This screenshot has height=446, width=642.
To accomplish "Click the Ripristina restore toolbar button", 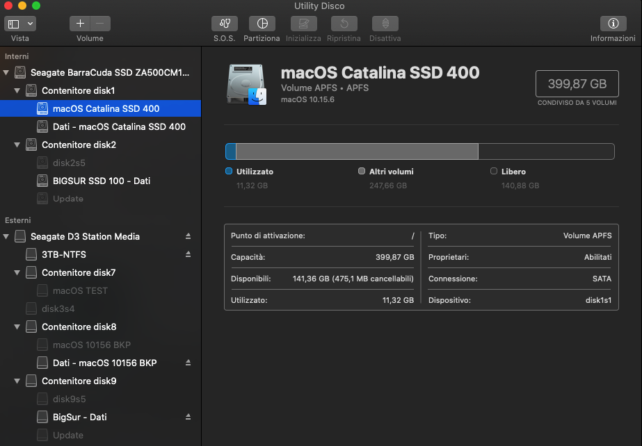I will coord(344,24).
